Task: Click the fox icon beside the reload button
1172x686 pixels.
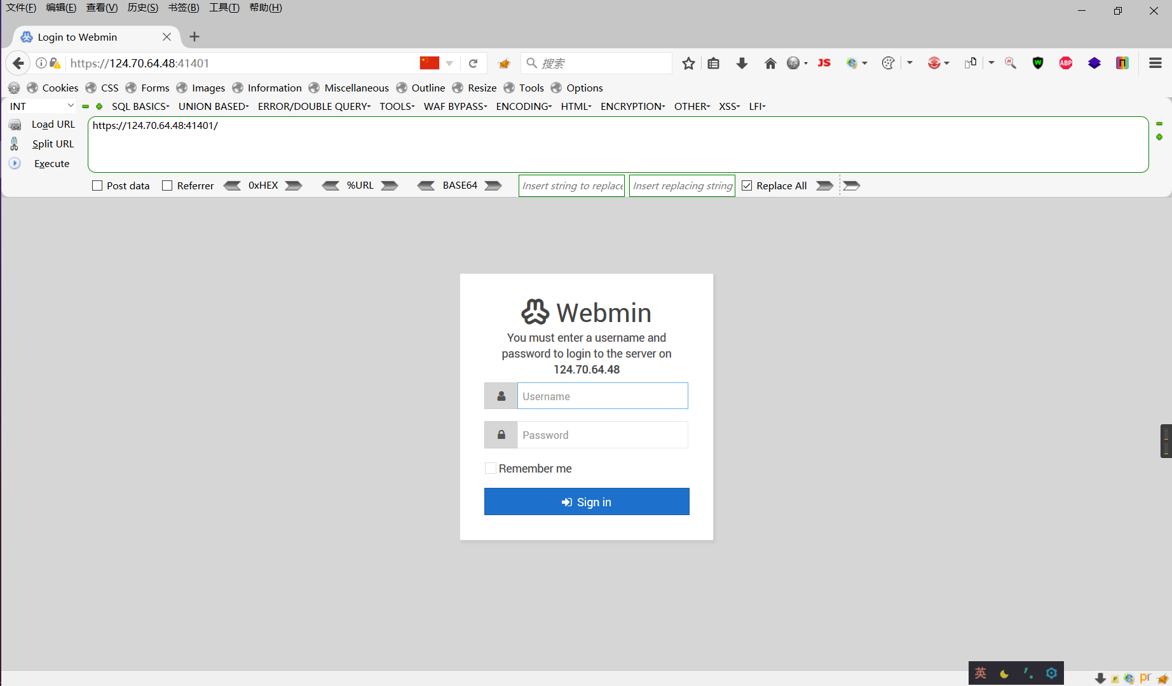Action: click(x=504, y=64)
